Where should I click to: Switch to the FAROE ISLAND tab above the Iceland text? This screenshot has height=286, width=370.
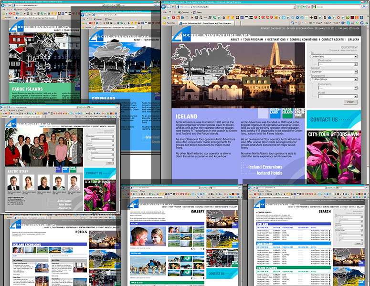(x=287, y=112)
